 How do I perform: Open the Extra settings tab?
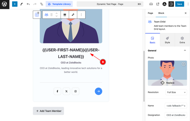(182, 40)
